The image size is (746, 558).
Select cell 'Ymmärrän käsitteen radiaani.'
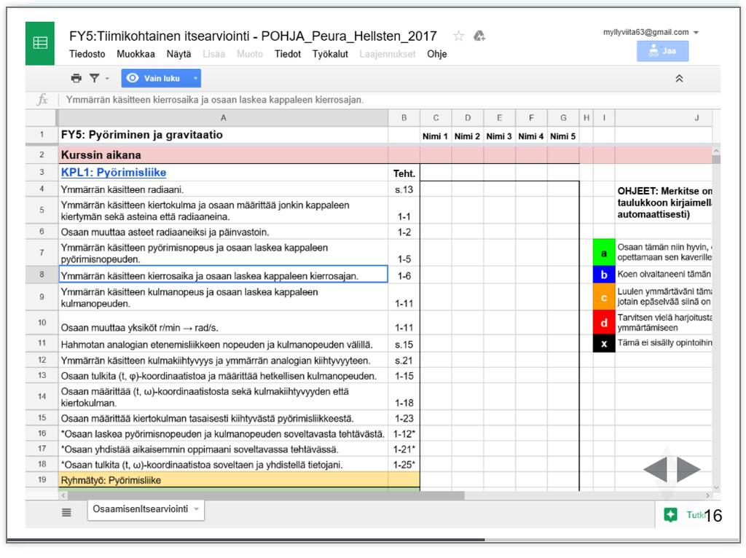[x=223, y=189]
